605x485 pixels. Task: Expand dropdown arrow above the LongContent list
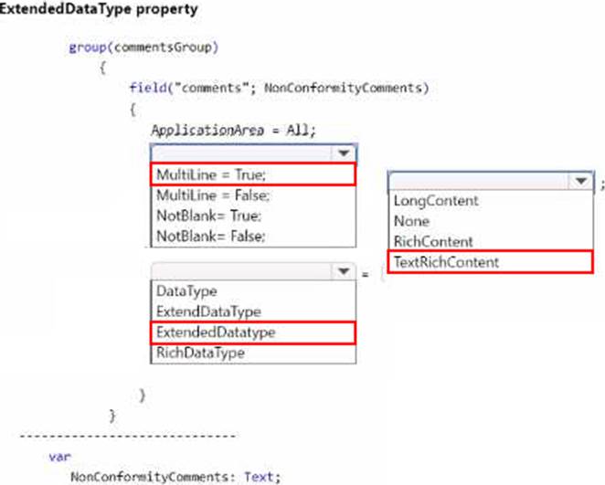coord(582,181)
